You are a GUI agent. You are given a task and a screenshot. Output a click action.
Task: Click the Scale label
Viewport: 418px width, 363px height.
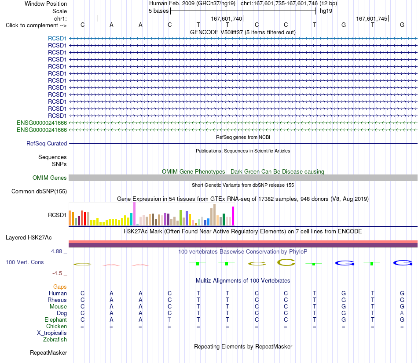pos(59,11)
